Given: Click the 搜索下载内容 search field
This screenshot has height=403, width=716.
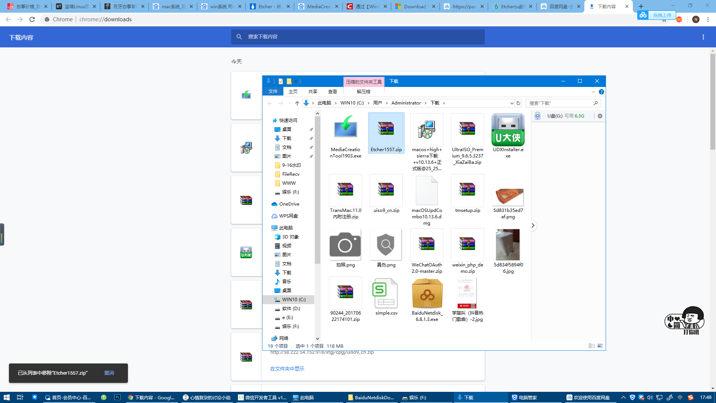Looking at the screenshot, I should point(358,37).
